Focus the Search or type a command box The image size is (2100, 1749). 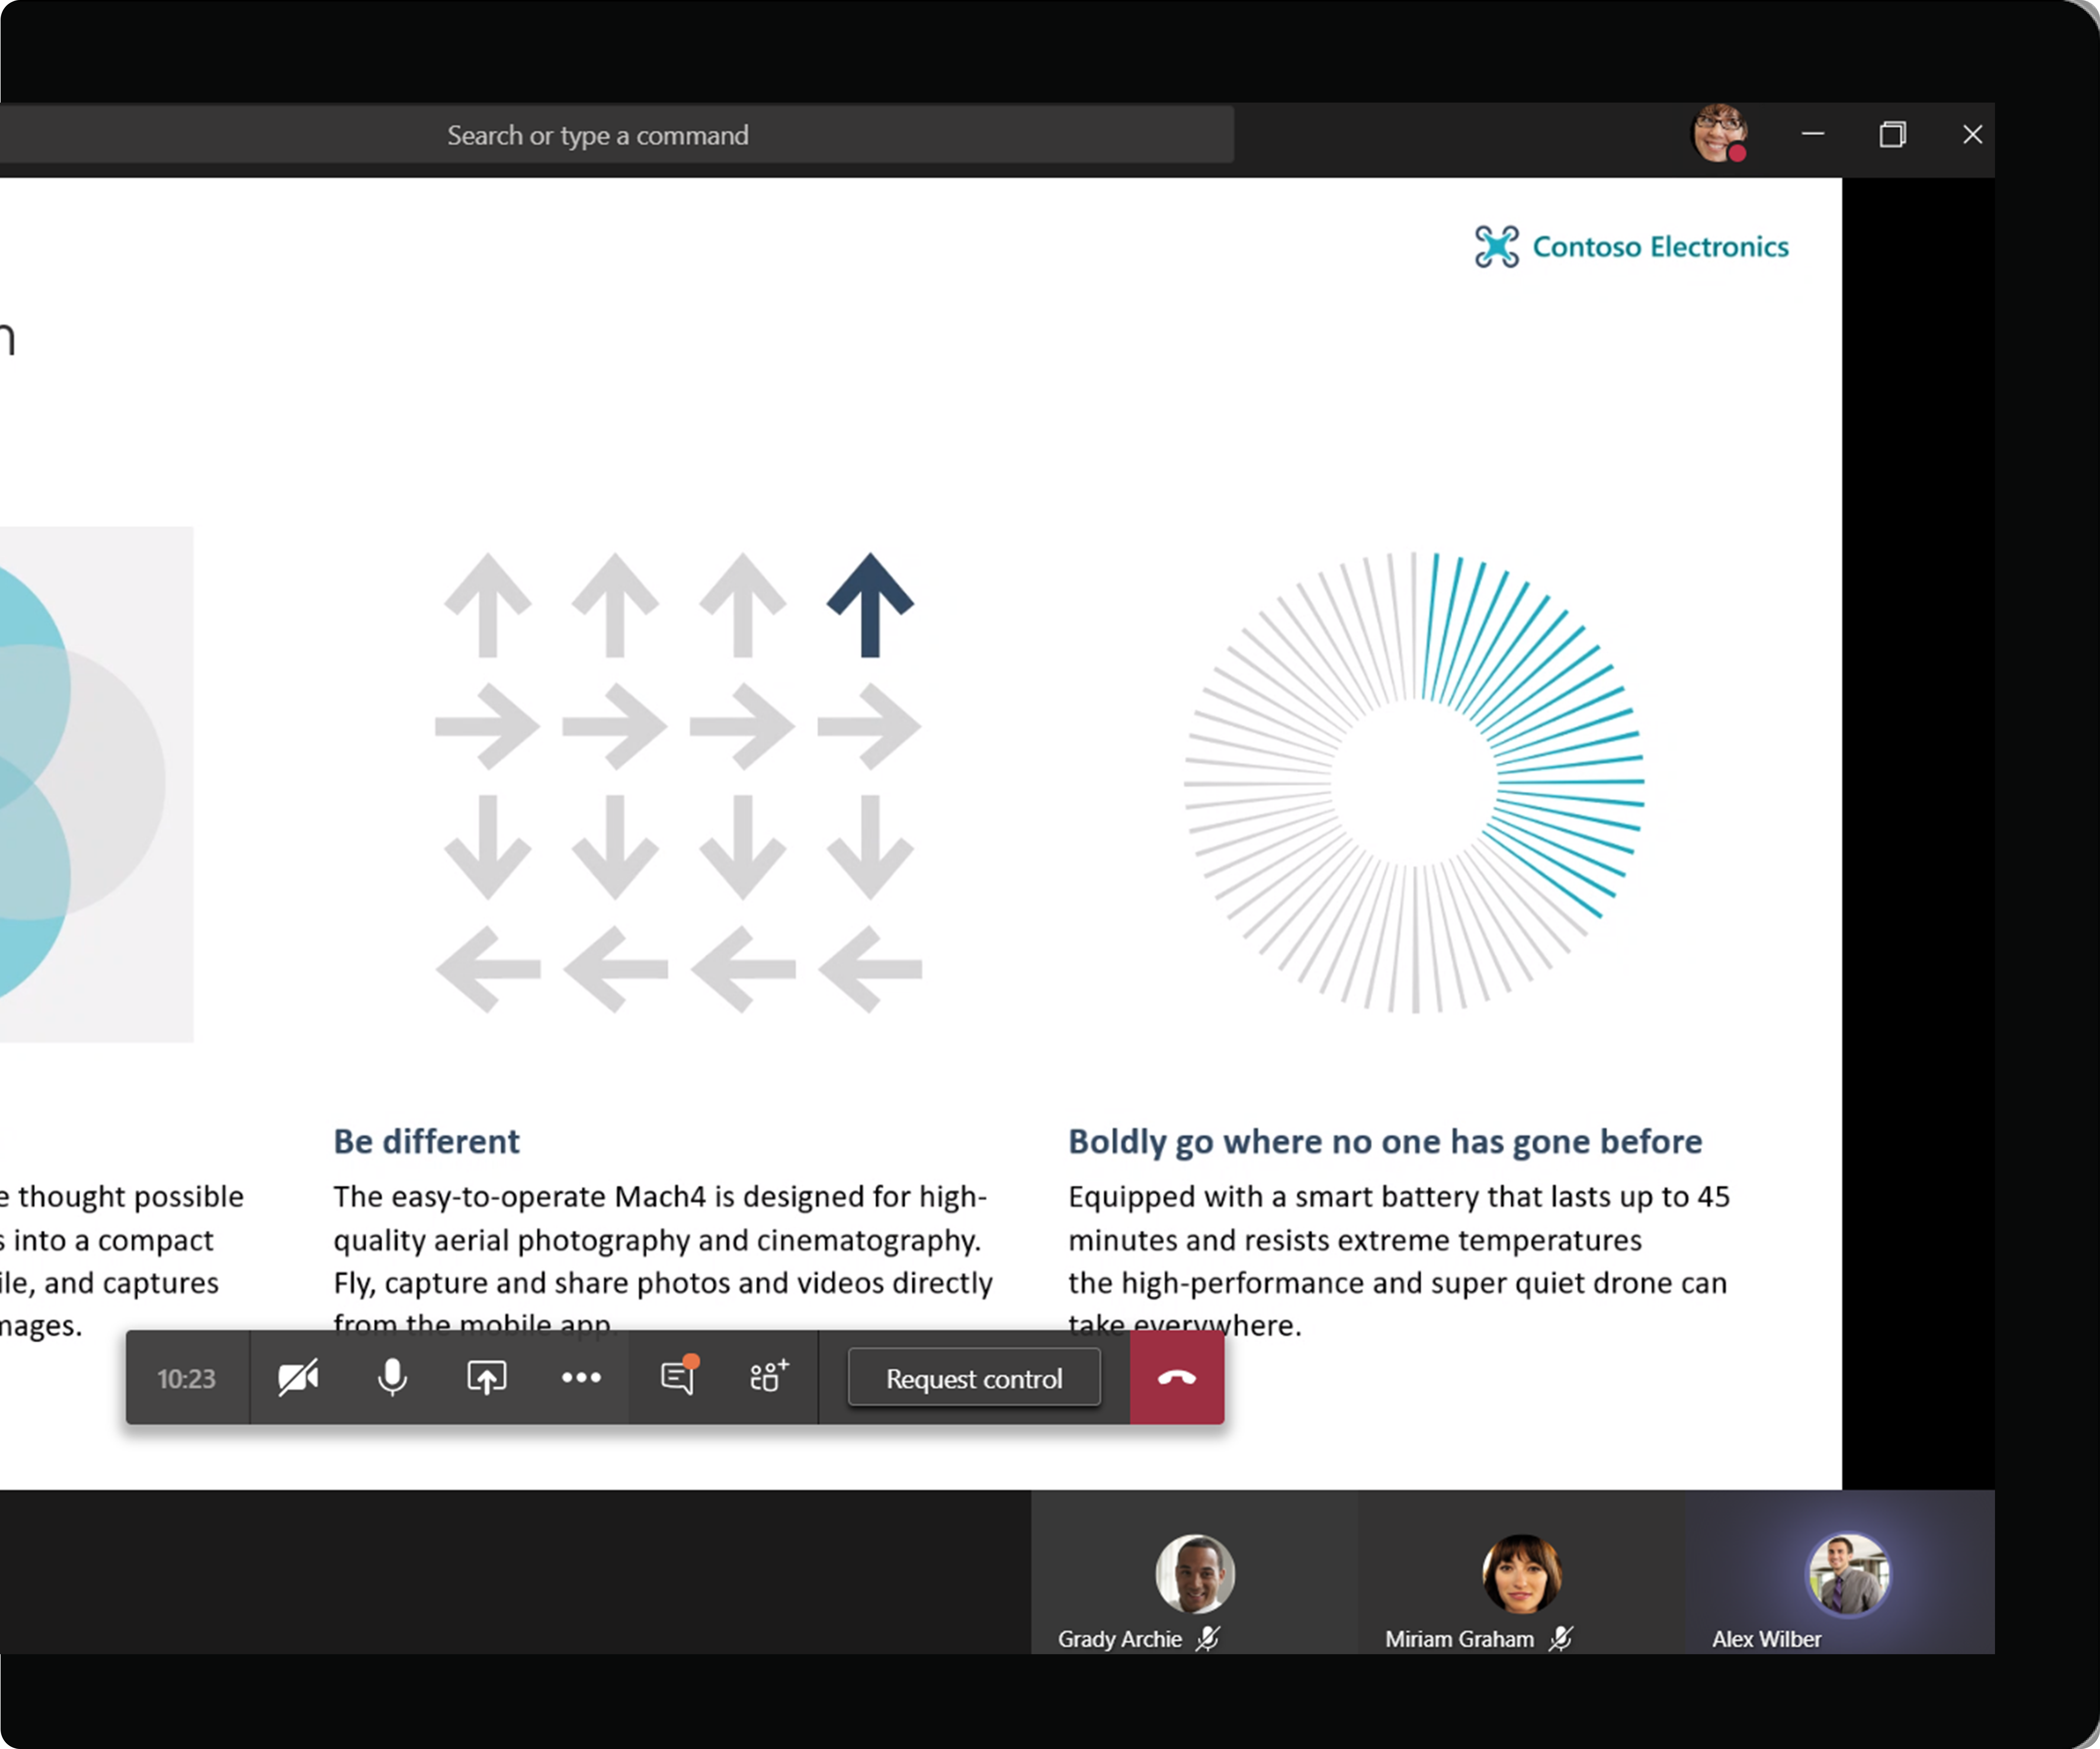click(598, 135)
